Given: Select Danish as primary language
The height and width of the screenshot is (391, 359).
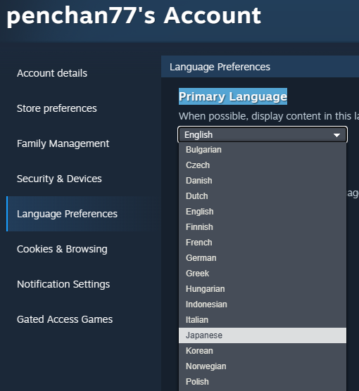Looking at the screenshot, I should click(263, 181).
